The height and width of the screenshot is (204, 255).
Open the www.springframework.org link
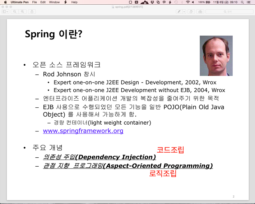pos(83,131)
